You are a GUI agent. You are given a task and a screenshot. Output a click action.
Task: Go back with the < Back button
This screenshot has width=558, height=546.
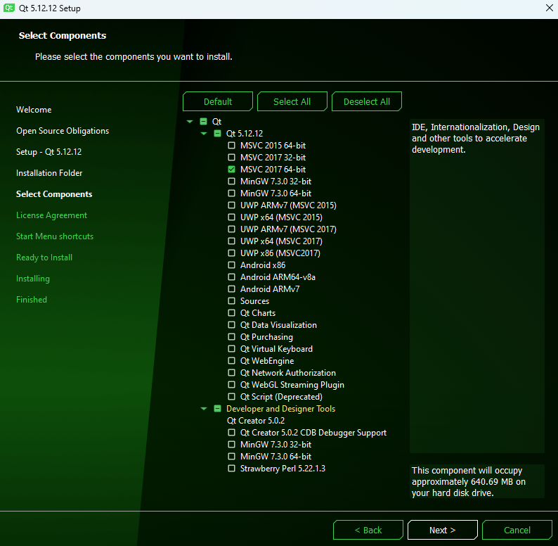(x=368, y=530)
